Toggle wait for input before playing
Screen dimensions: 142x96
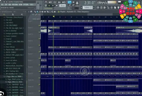pyautogui.click(x=50, y=2)
